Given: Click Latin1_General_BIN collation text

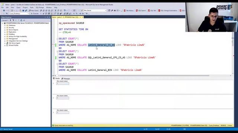Looking at the screenshot, I should tap(100, 70).
